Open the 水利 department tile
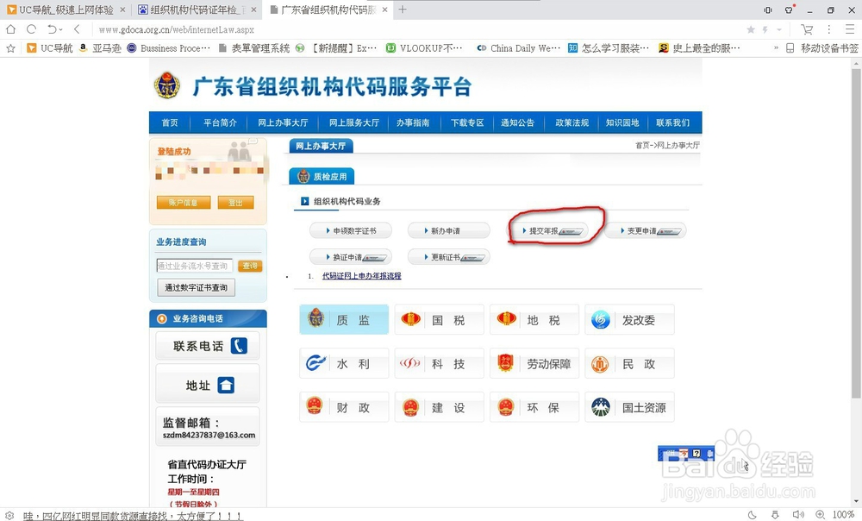The height and width of the screenshot is (521, 862). click(344, 364)
